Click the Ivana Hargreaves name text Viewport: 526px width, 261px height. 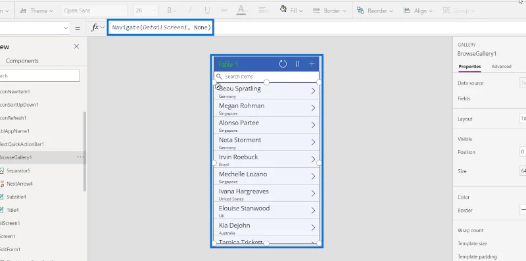pyautogui.click(x=244, y=191)
